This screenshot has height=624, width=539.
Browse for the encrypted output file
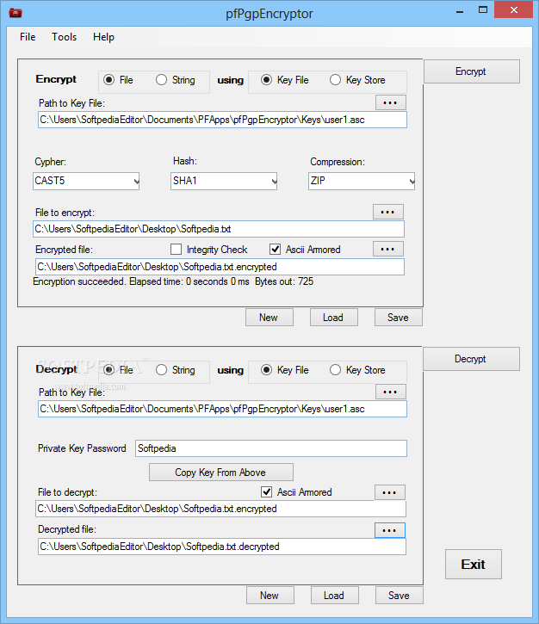[387, 249]
